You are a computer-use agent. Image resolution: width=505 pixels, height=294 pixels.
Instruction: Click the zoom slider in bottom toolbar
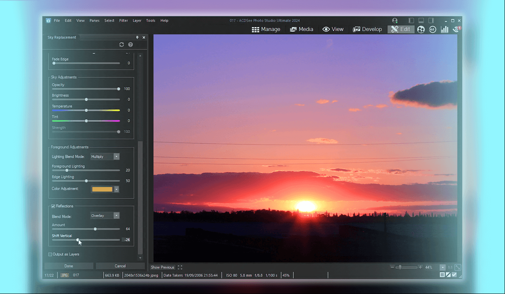406,267
